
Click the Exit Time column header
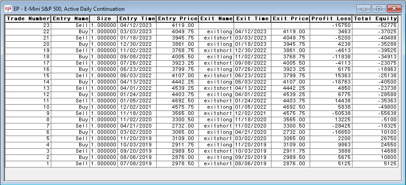[252, 19]
